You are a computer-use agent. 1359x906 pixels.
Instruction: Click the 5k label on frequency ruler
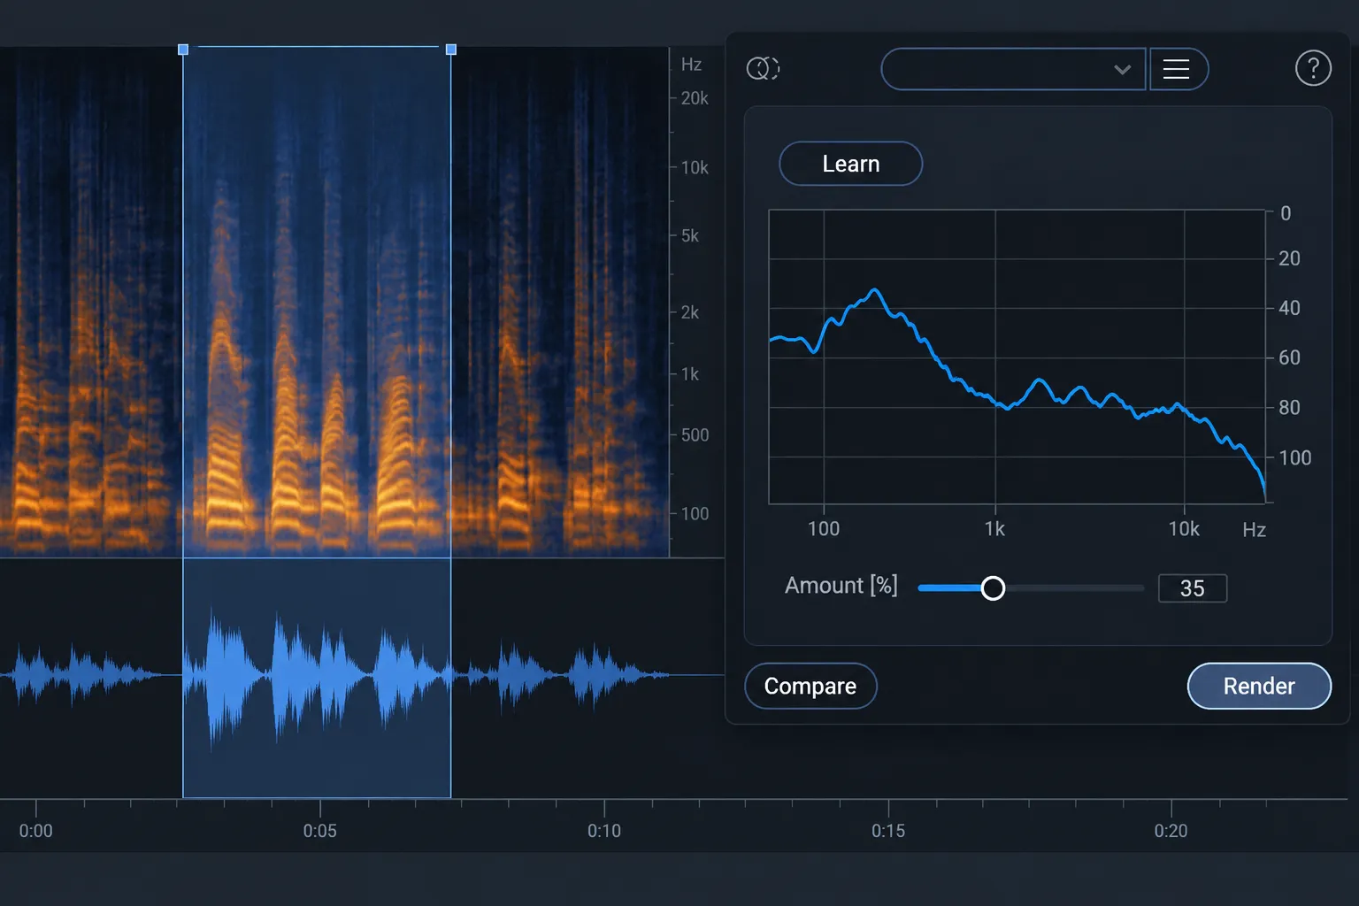click(x=690, y=235)
